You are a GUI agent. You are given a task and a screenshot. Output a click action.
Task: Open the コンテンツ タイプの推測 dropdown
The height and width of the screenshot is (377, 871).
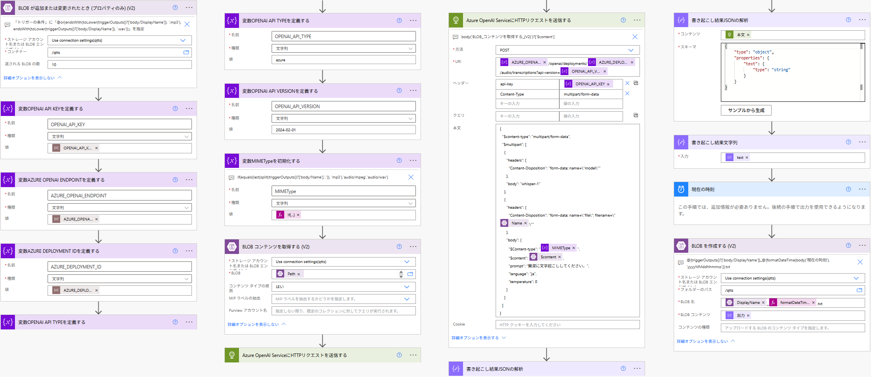tap(407, 287)
